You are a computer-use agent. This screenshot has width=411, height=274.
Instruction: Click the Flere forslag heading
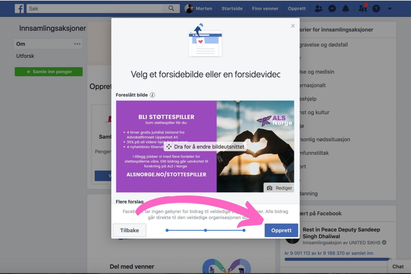point(130,201)
